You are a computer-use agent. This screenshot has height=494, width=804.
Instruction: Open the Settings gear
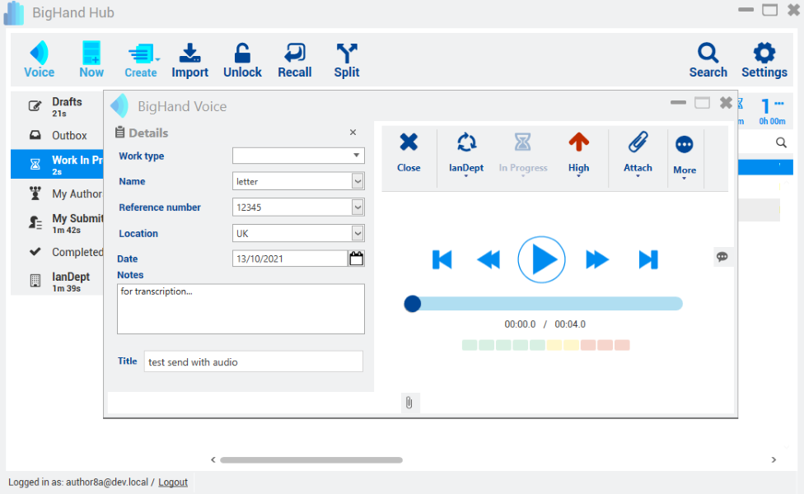764,60
